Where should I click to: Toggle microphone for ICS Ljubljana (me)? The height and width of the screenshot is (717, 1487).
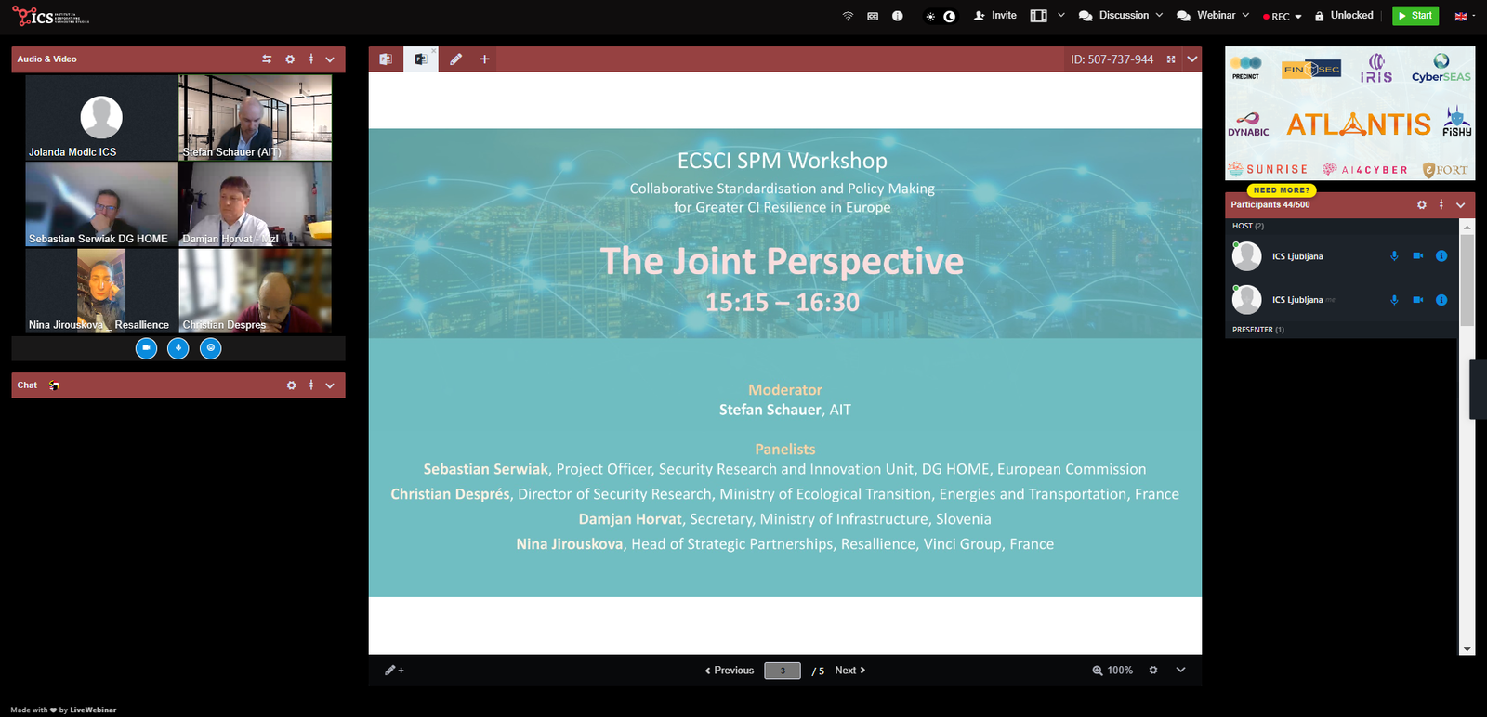click(1394, 300)
